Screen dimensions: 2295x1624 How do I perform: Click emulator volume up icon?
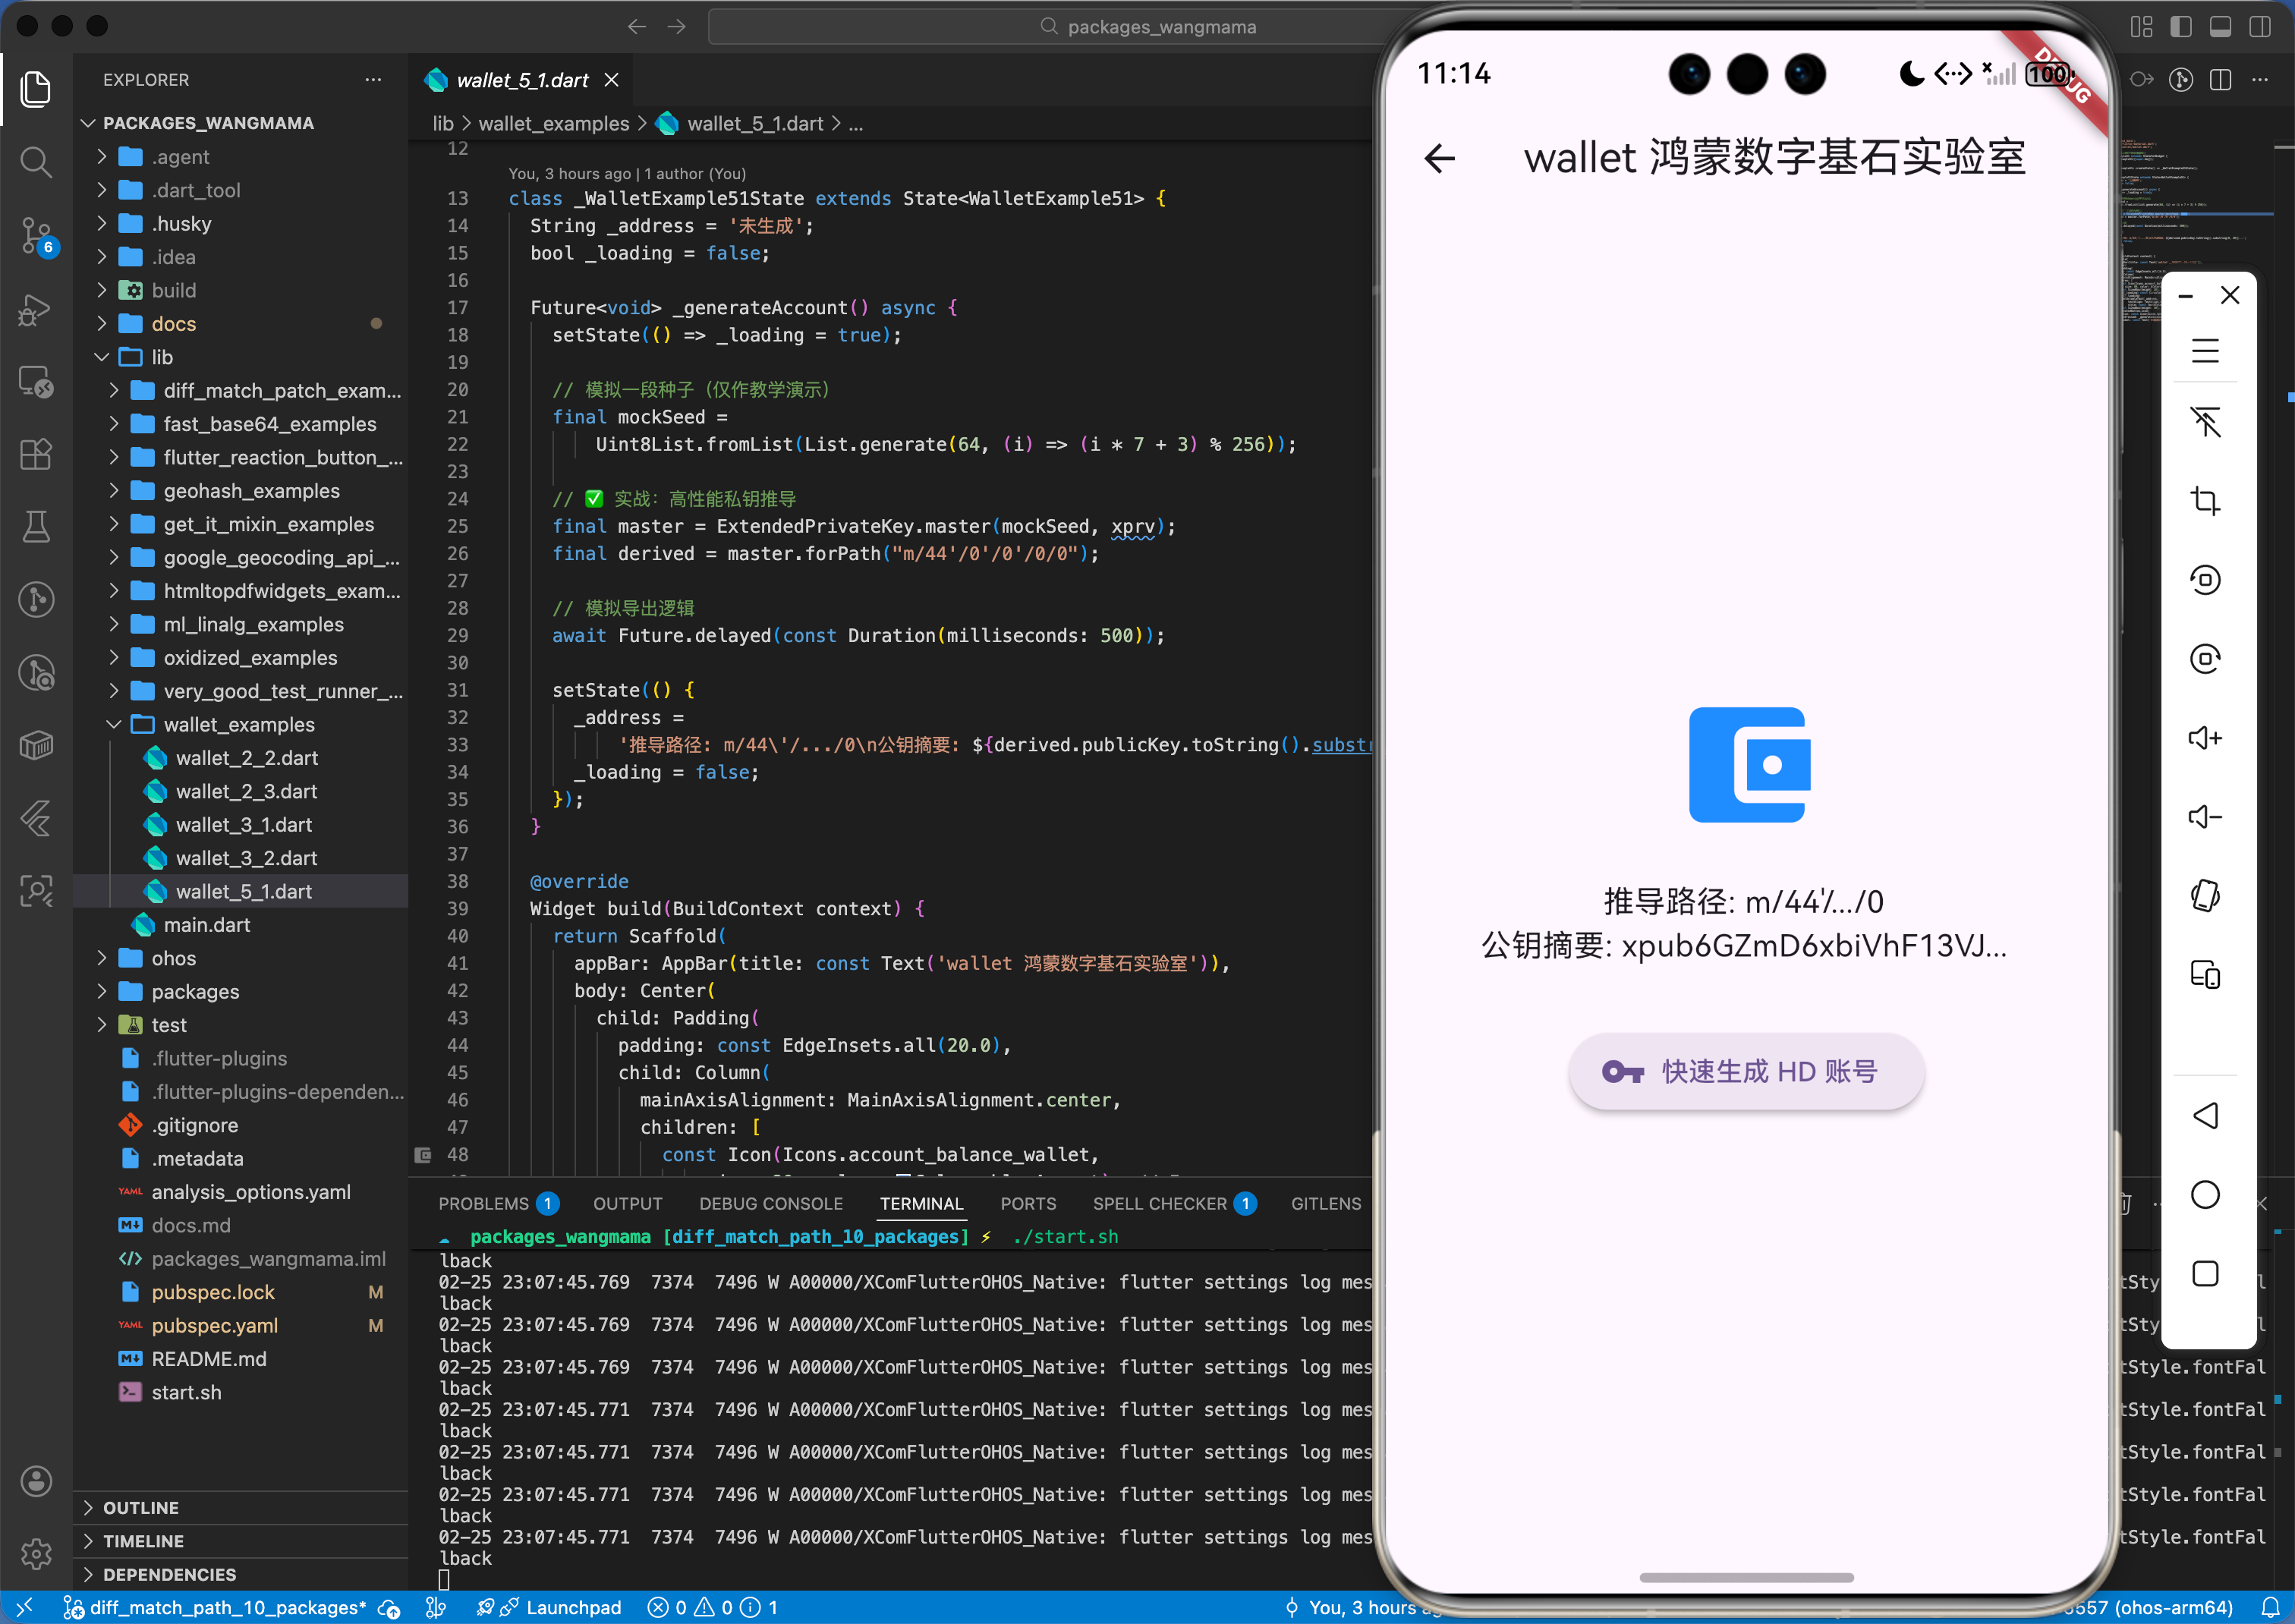coord(2204,738)
